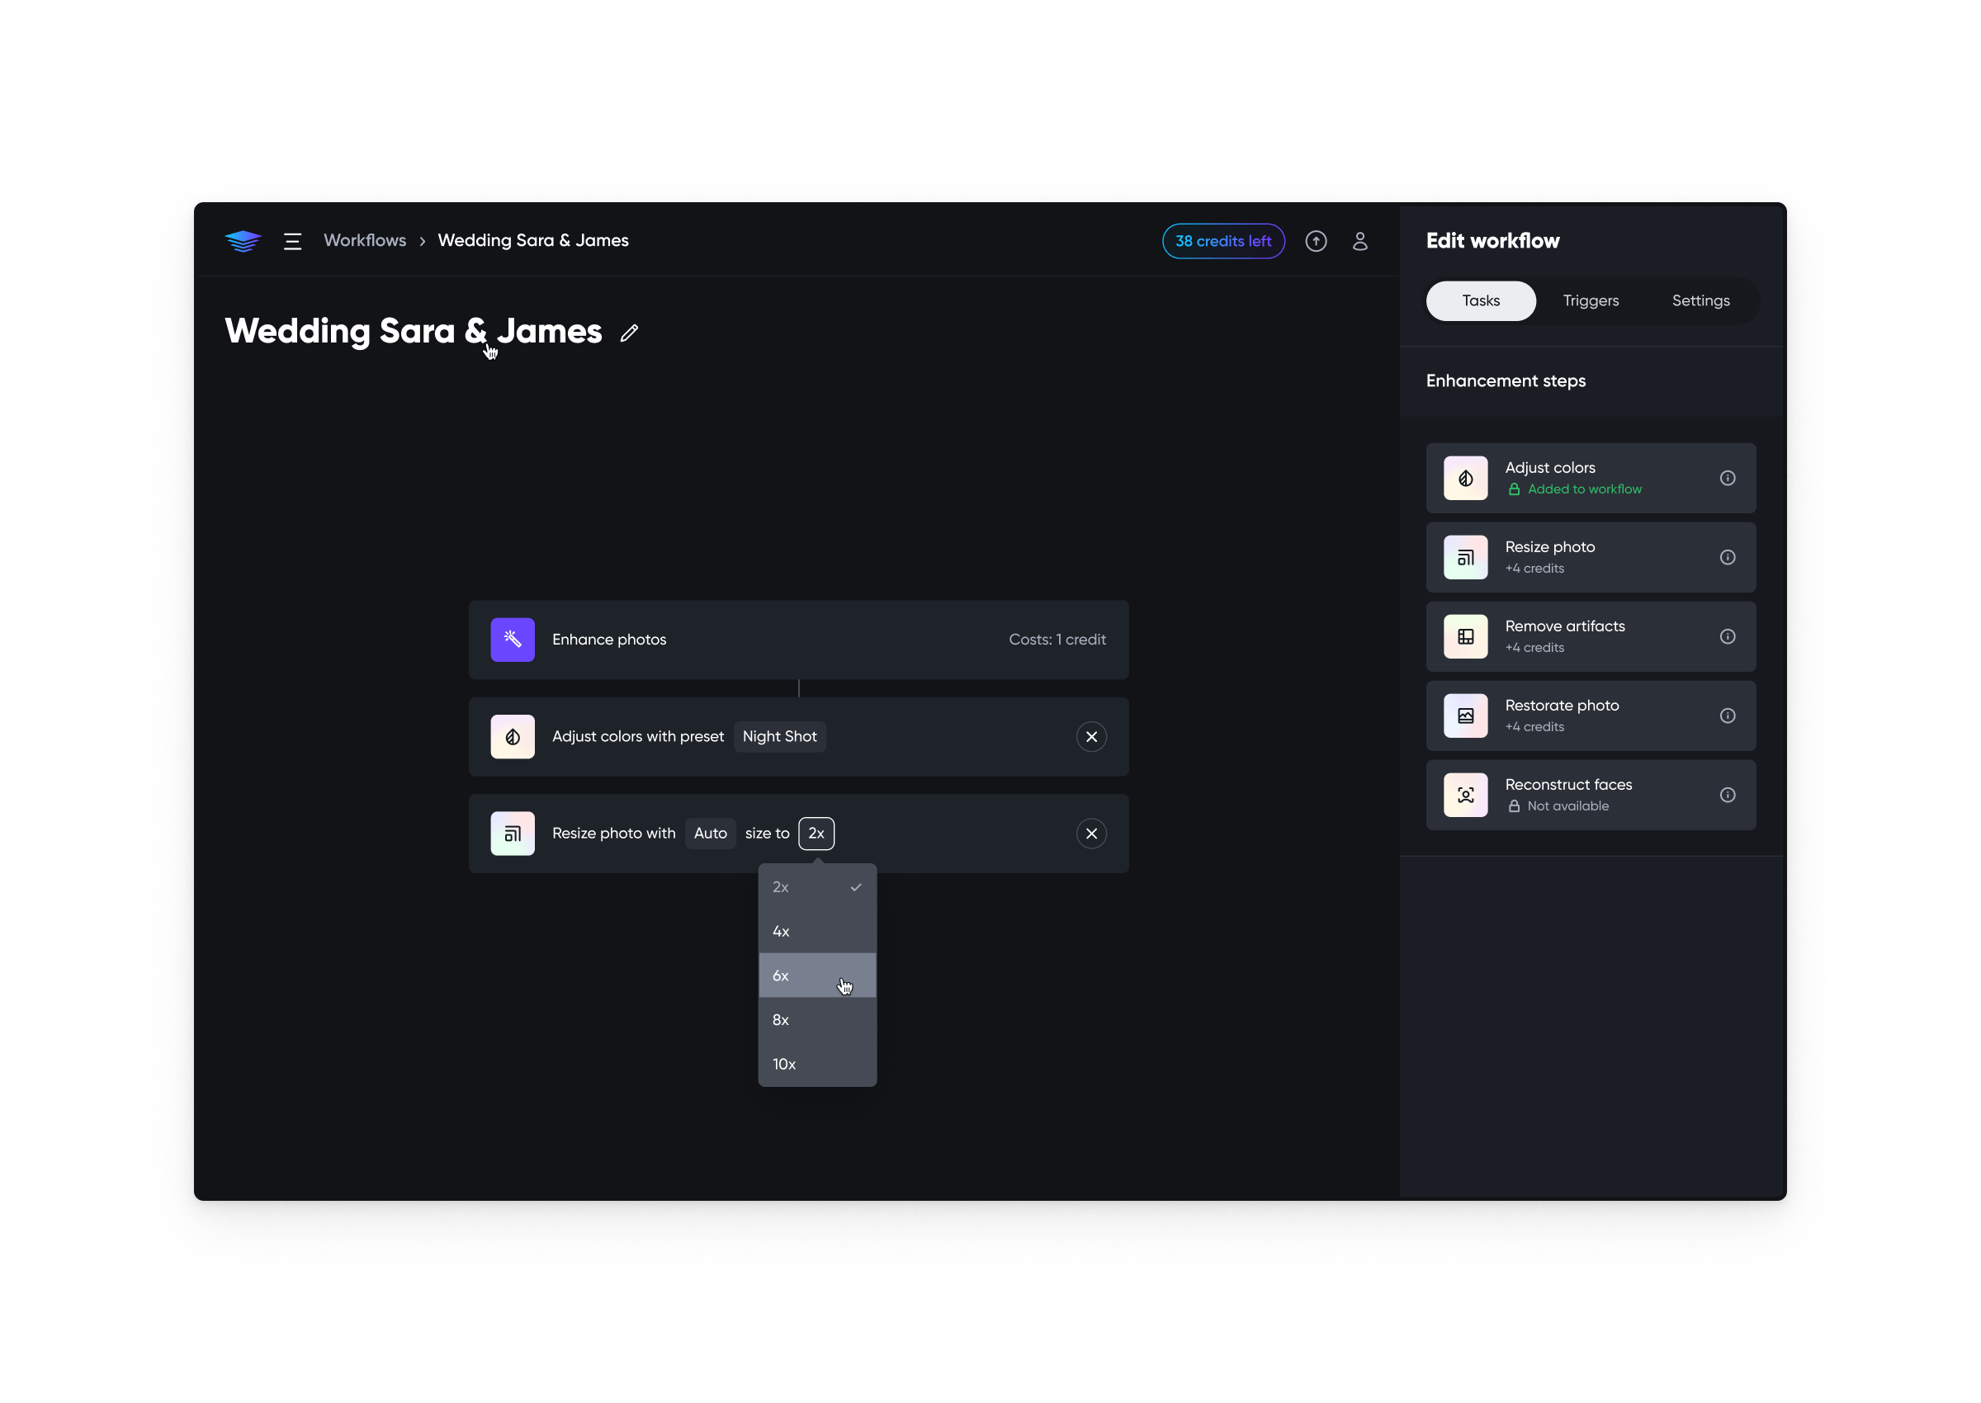Click the Enhance photos wand icon

tap(513, 640)
